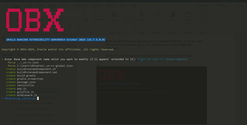
Task: Open Reuse Files in the Word ribbon
Action: 187,18
